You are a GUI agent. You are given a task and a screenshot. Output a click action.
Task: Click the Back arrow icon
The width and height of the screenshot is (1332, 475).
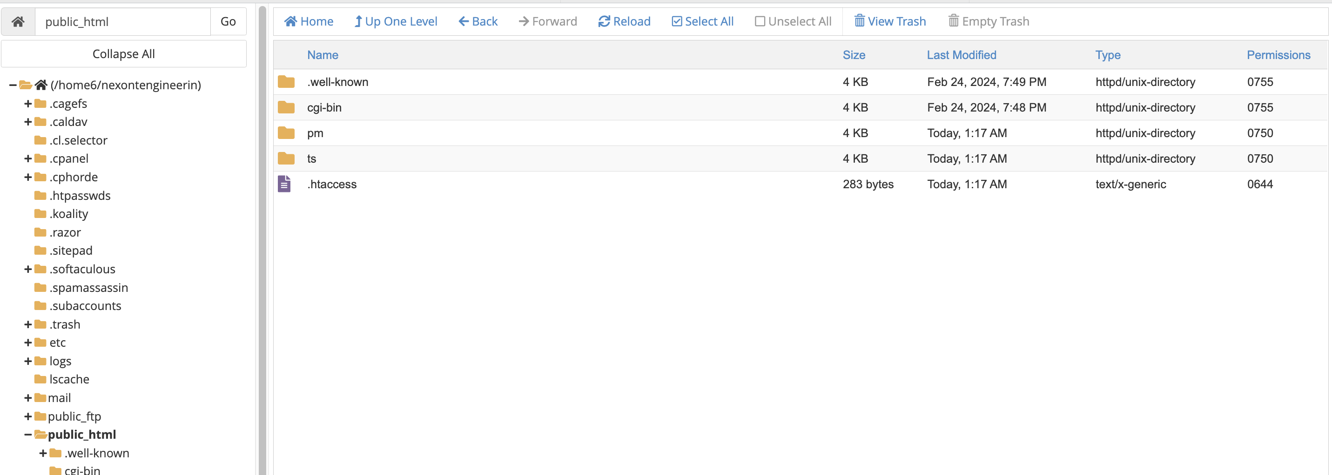(464, 22)
